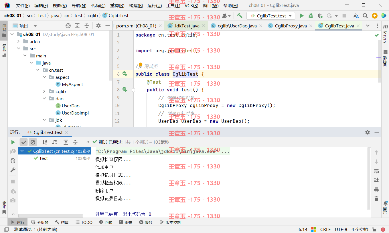Collapse the ch08_01 project root
389x233 pixels.
pyautogui.click(x=12, y=34)
